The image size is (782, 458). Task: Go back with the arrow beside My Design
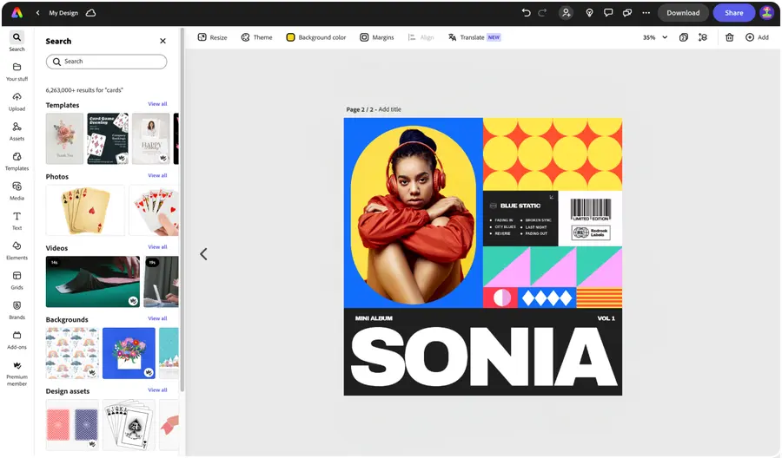point(38,13)
